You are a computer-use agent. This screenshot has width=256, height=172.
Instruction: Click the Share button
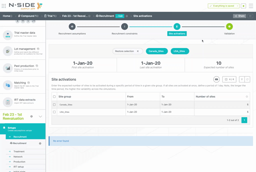[240, 16]
